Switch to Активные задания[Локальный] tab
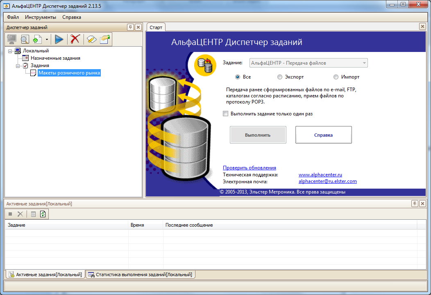This screenshot has width=431, height=295. [x=45, y=275]
